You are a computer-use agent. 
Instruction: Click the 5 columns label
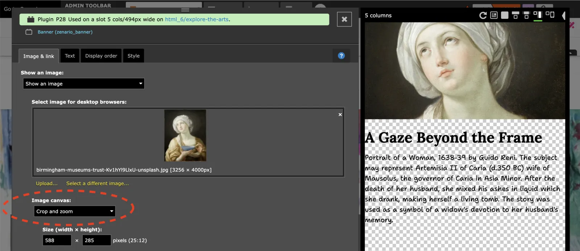pos(378,16)
